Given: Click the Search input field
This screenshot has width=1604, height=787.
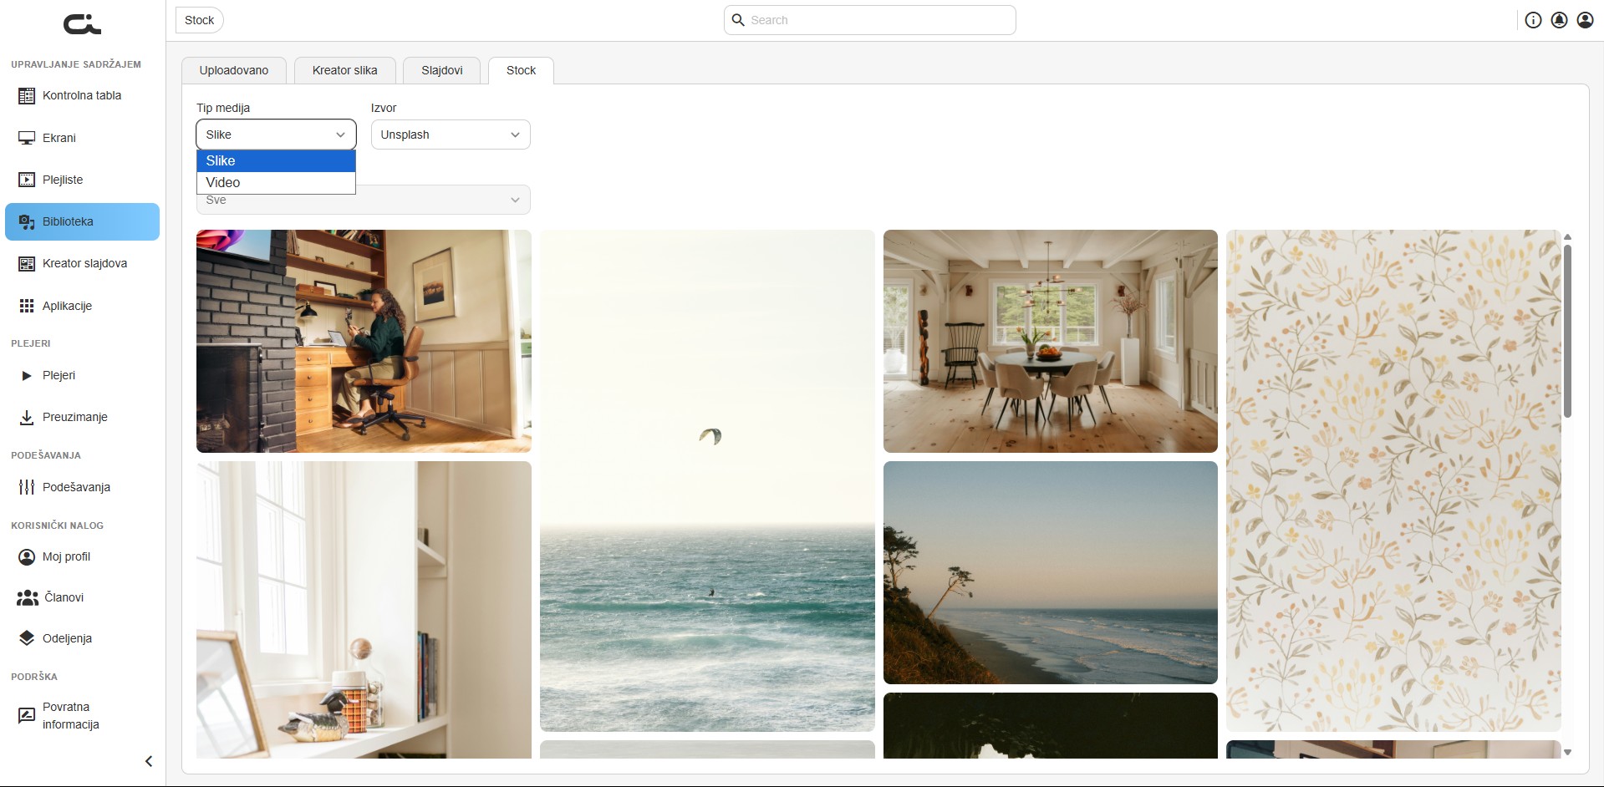Looking at the screenshot, I should coord(870,20).
